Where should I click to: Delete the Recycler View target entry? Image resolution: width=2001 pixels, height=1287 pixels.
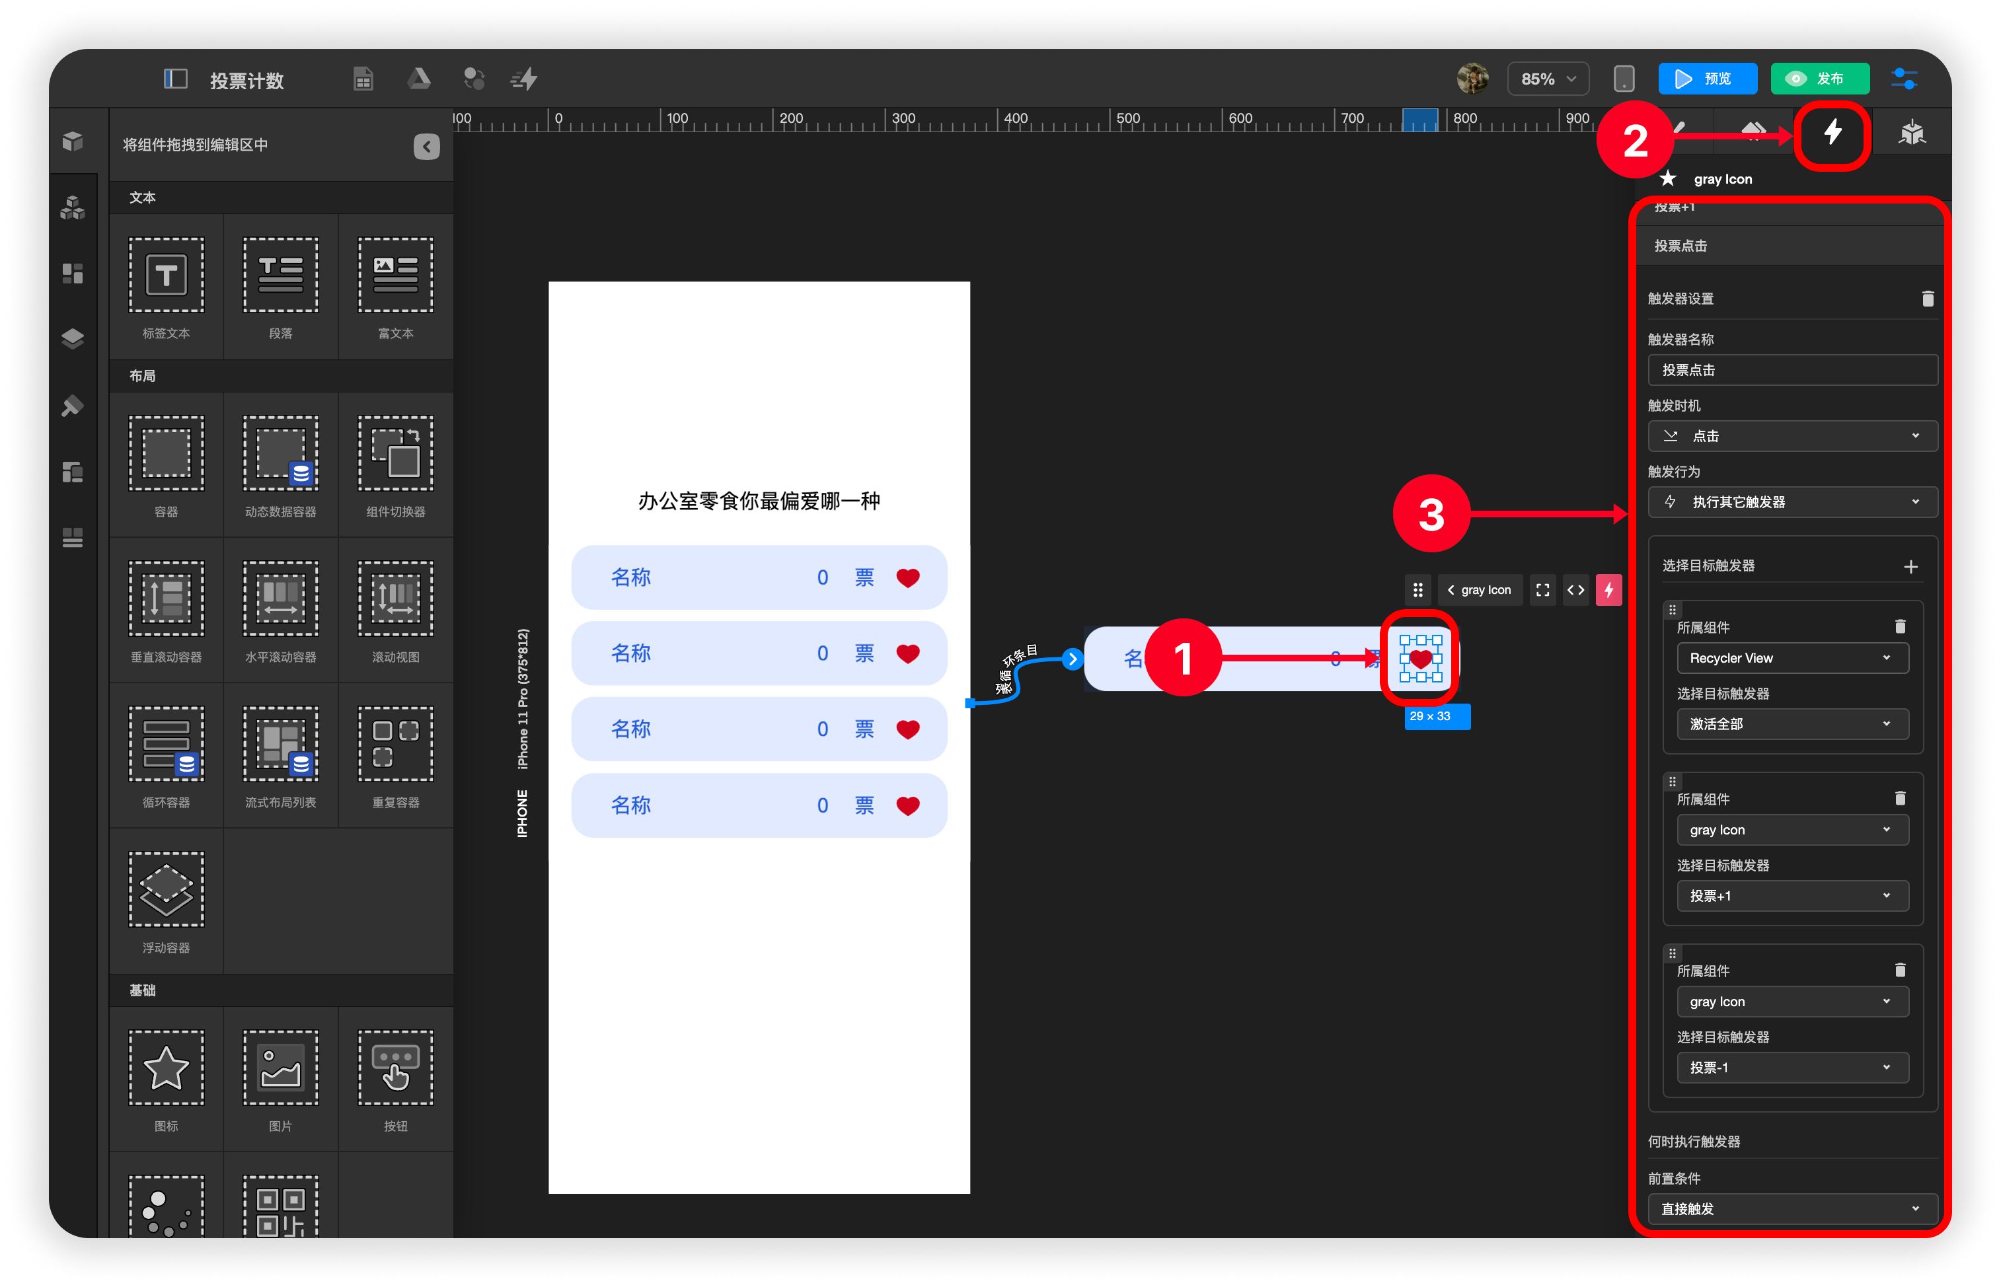tap(1900, 627)
